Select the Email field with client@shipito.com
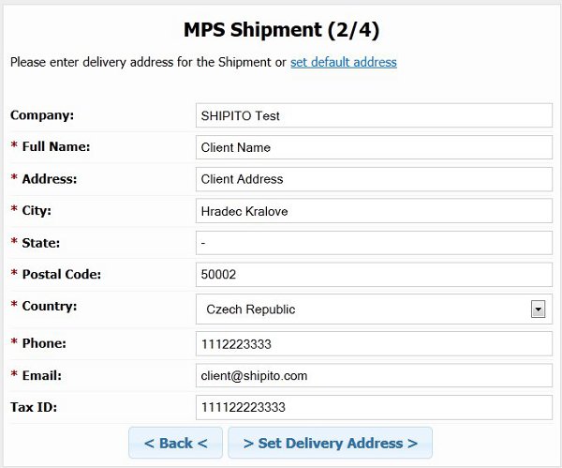The image size is (562, 468). pos(374,375)
